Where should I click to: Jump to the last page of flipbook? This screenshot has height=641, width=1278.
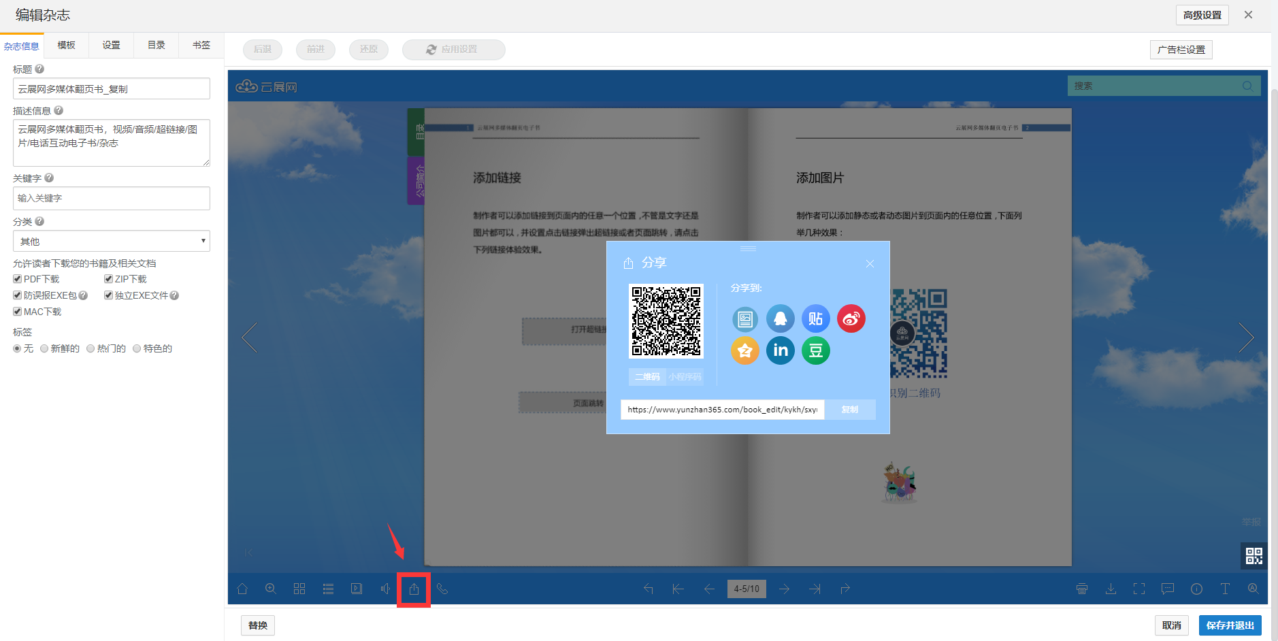click(815, 589)
